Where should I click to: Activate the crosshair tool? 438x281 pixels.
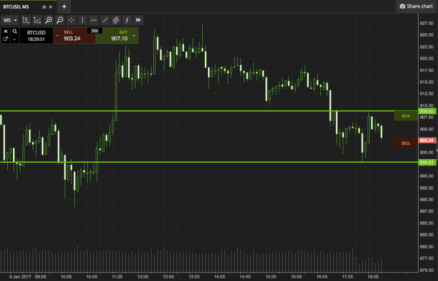pos(71,20)
